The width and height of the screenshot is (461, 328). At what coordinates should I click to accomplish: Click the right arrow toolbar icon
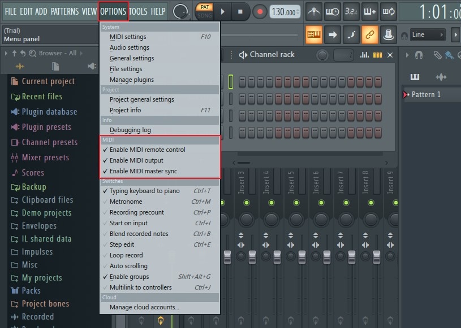pyautogui.click(x=333, y=34)
